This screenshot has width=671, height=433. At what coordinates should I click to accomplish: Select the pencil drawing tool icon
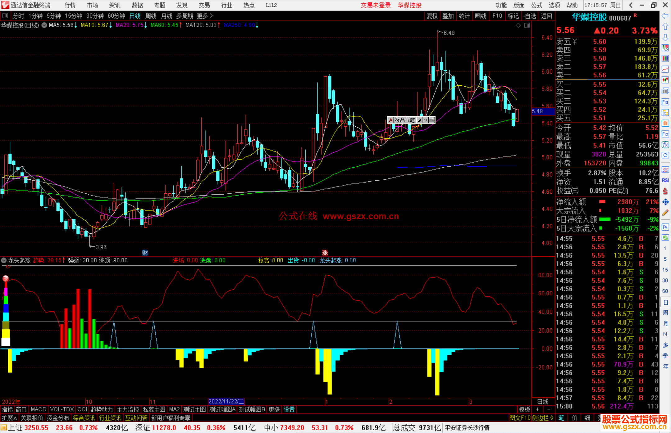[665, 213]
